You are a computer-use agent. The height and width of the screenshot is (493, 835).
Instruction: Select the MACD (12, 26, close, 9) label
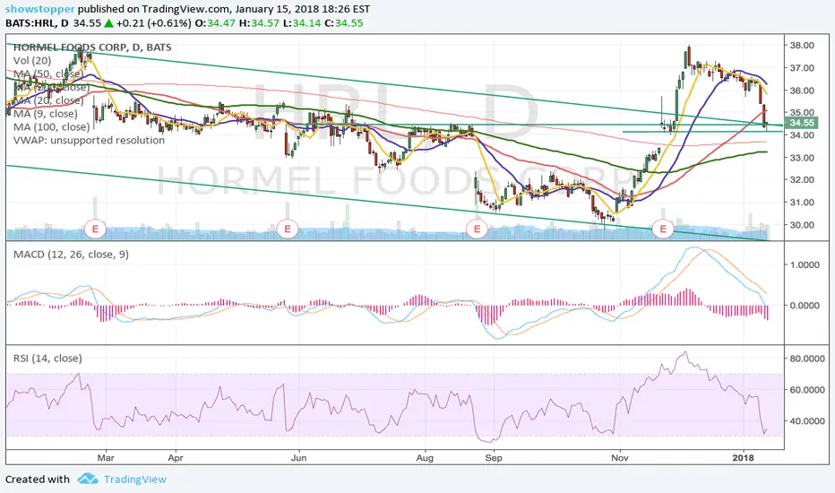click(x=71, y=255)
